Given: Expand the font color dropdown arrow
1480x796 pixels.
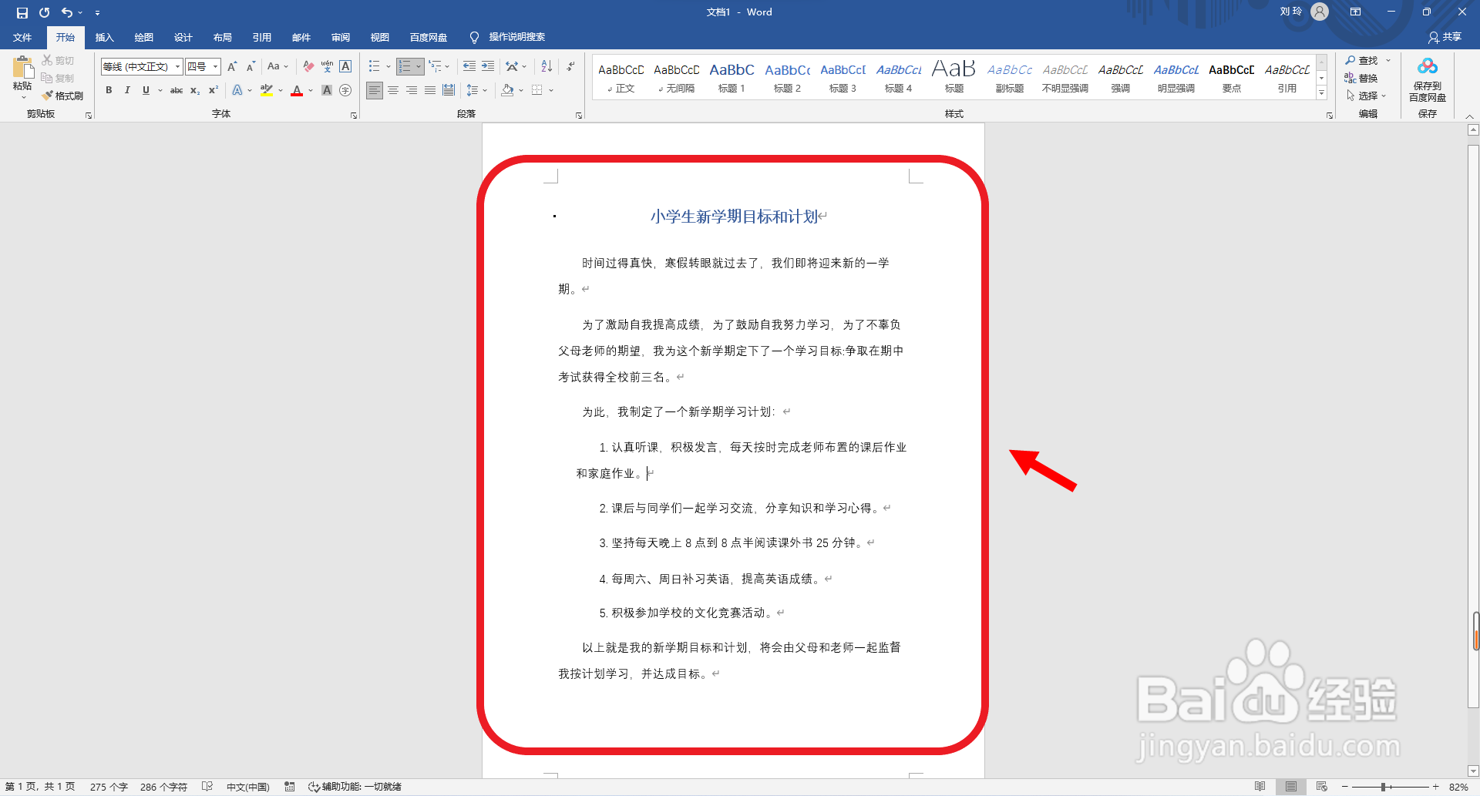Looking at the screenshot, I should point(310,91).
